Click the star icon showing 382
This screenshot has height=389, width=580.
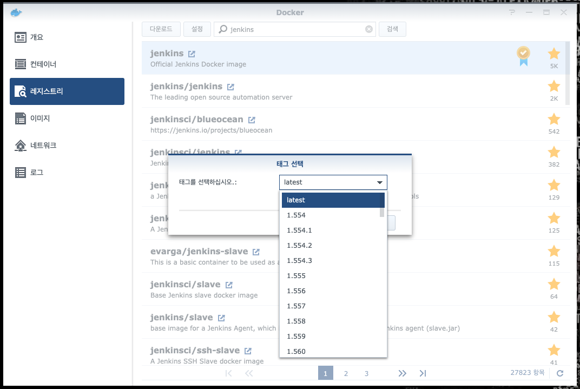(553, 152)
